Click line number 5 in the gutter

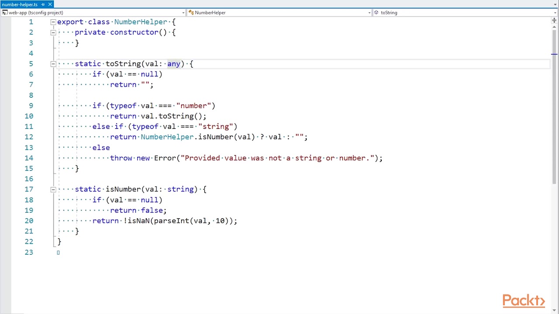31,64
